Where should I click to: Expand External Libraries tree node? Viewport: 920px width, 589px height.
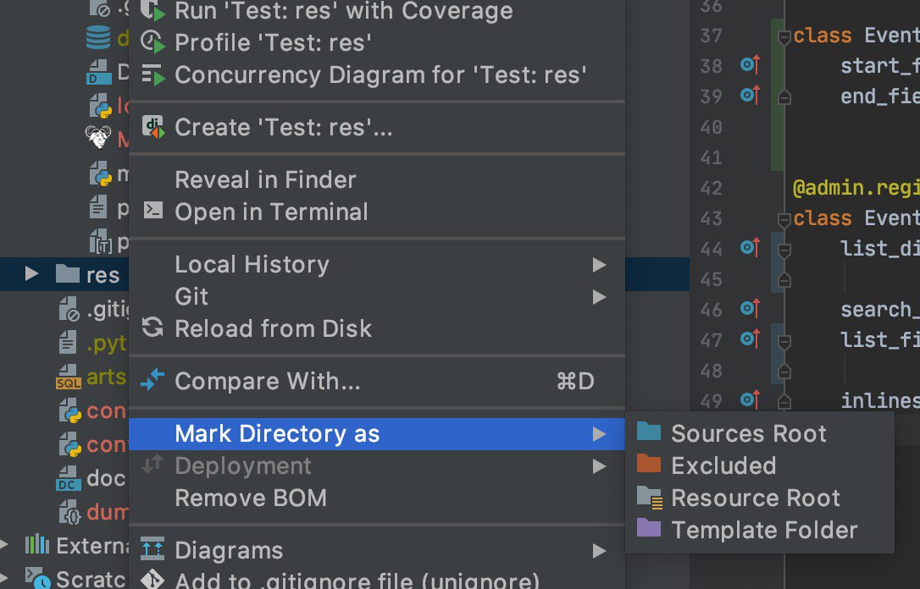pyautogui.click(x=4, y=544)
